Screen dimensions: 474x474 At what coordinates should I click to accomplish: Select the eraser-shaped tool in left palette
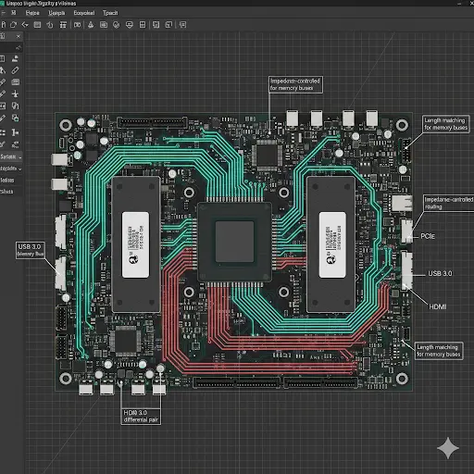coord(15,70)
